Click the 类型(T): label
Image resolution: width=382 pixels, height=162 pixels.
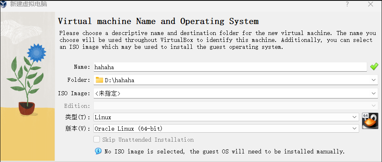tap(78, 117)
